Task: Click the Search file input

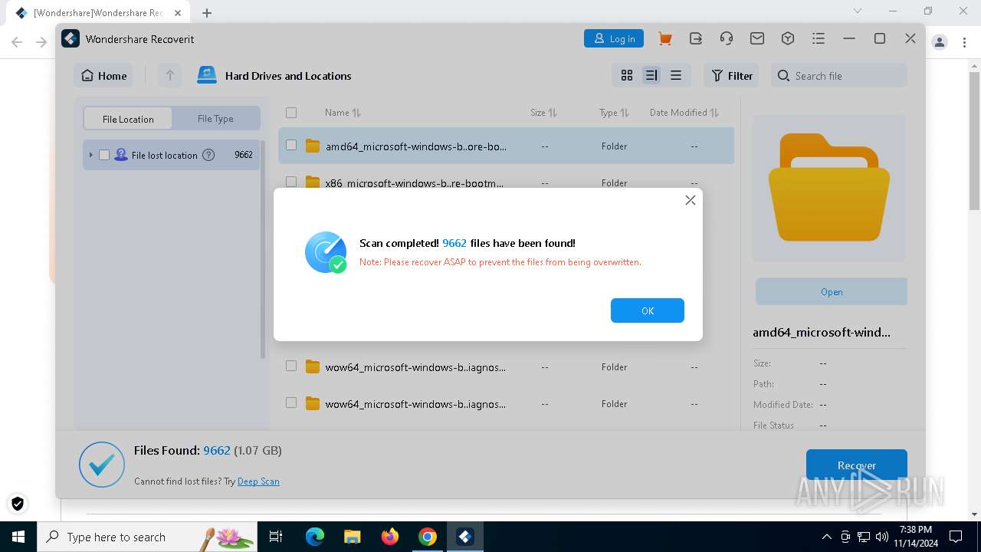Action: (839, 75)
